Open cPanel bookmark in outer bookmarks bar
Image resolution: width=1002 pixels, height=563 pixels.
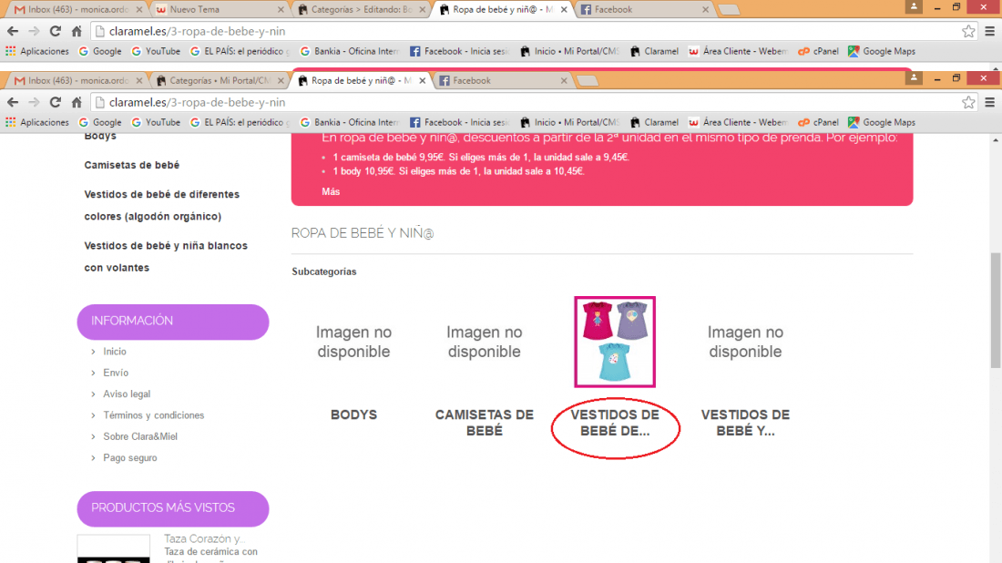click(818, 51)
